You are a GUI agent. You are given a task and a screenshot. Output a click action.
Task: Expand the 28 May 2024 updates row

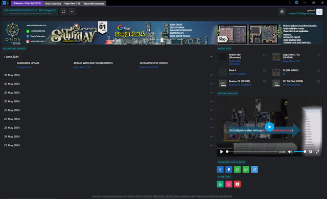click(x=108, y=101)
